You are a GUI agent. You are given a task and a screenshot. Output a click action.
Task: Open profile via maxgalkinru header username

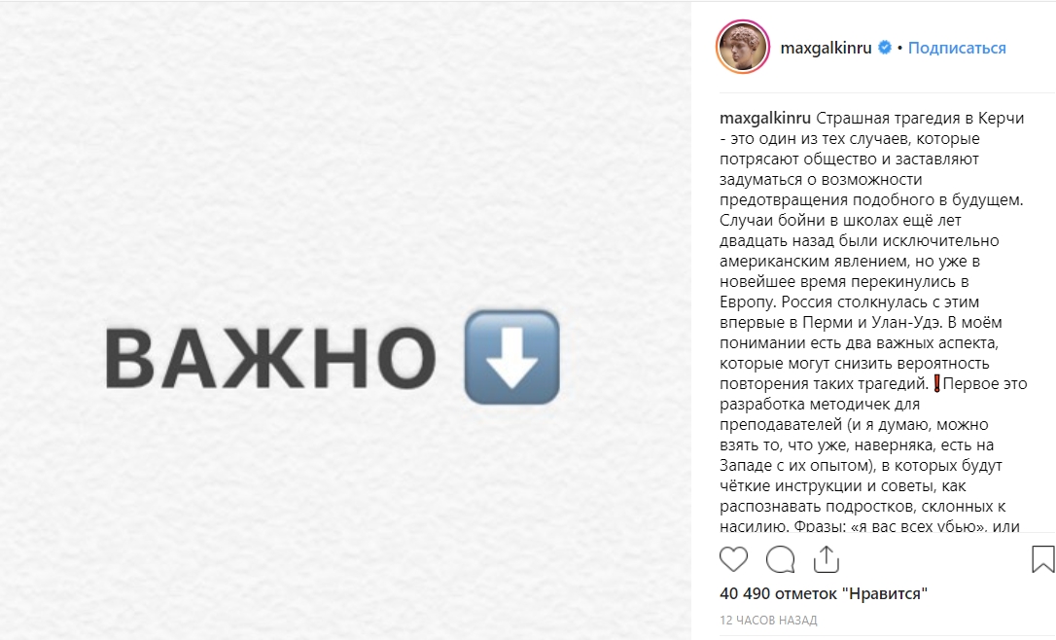[x=828, y=46]
